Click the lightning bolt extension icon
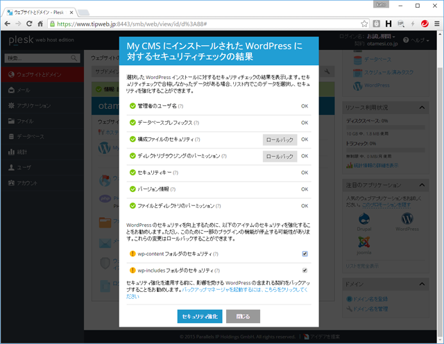 413,24
